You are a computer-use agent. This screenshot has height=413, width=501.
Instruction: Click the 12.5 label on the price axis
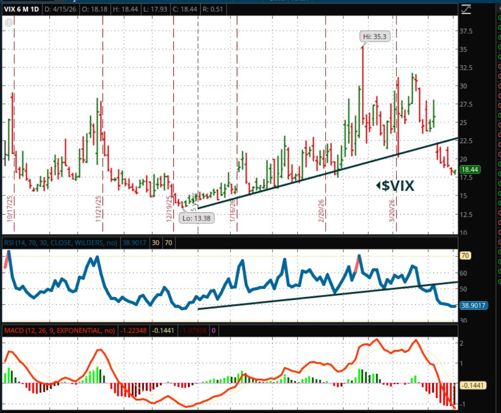pyautogui.click(x=466, y=215)
